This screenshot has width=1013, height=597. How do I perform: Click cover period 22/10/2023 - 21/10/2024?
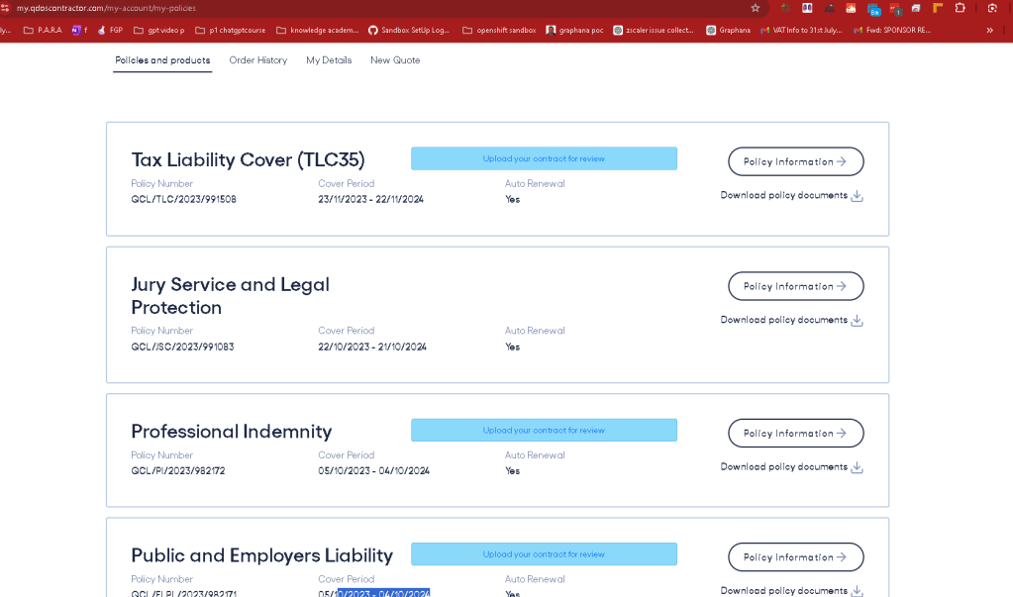372,347
